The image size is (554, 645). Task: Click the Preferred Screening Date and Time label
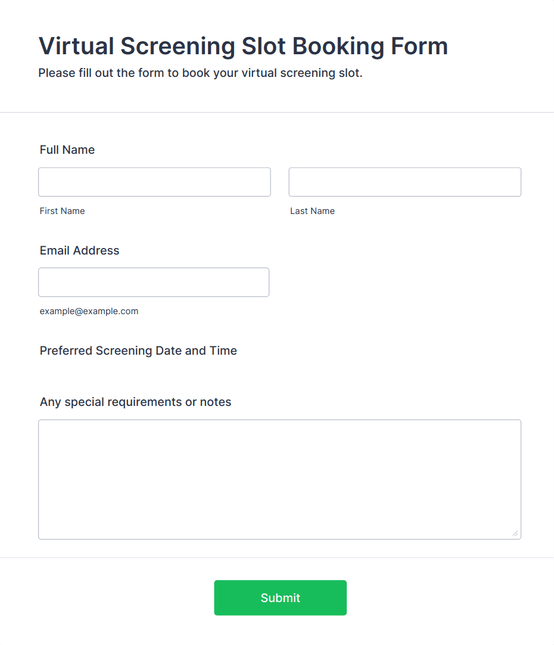pos(138,351)
